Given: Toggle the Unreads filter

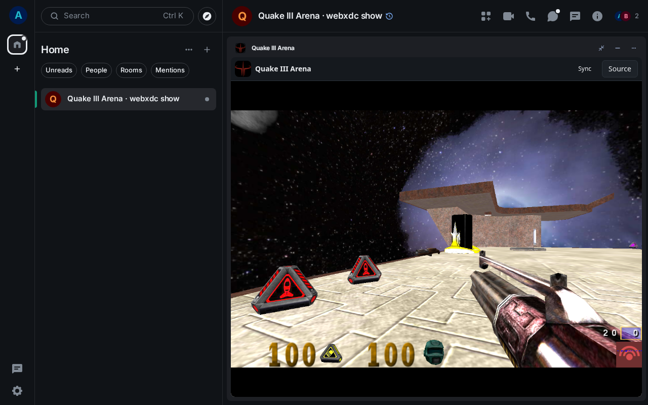Looking at the screenshot, I should [59, 70].
